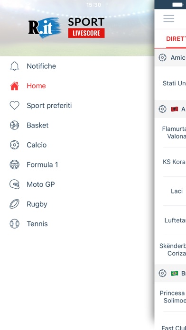Open the Moto GP helmet icon
The height and width of the screenshot is (330, 186).
pos(15,184)
